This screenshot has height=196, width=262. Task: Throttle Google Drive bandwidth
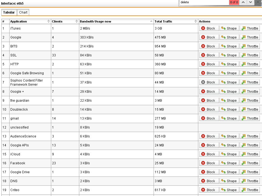point(249,172)
